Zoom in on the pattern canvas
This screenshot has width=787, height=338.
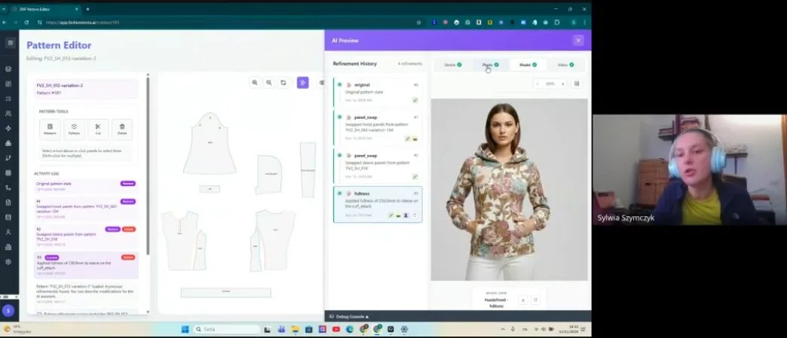click(x=255, y=83)
